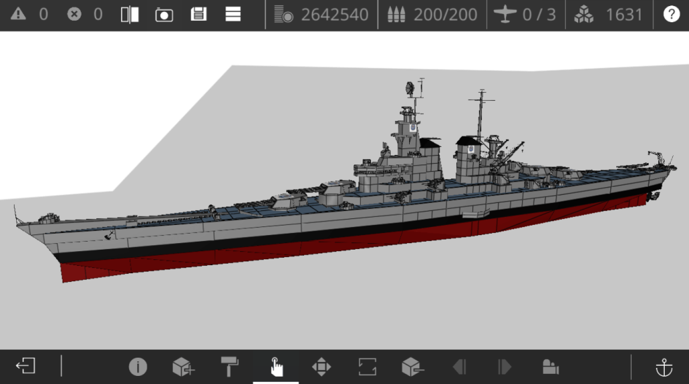Image resolution: width=689 pixels, height=384 pixels.
Task: Open the hamburger menu in top bar
Action: tap(233, 15)
